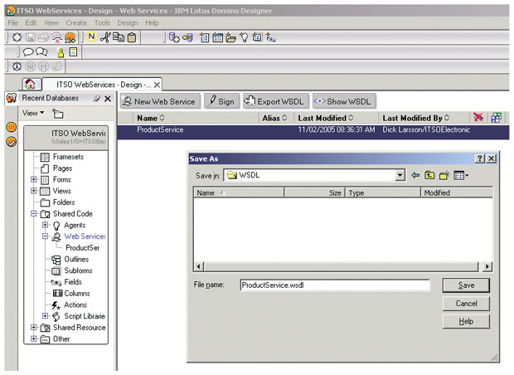The width and height of the screenshot is (514, 375).
Task: Click the yellow person icon in toolbar
Action: point(61,52)
